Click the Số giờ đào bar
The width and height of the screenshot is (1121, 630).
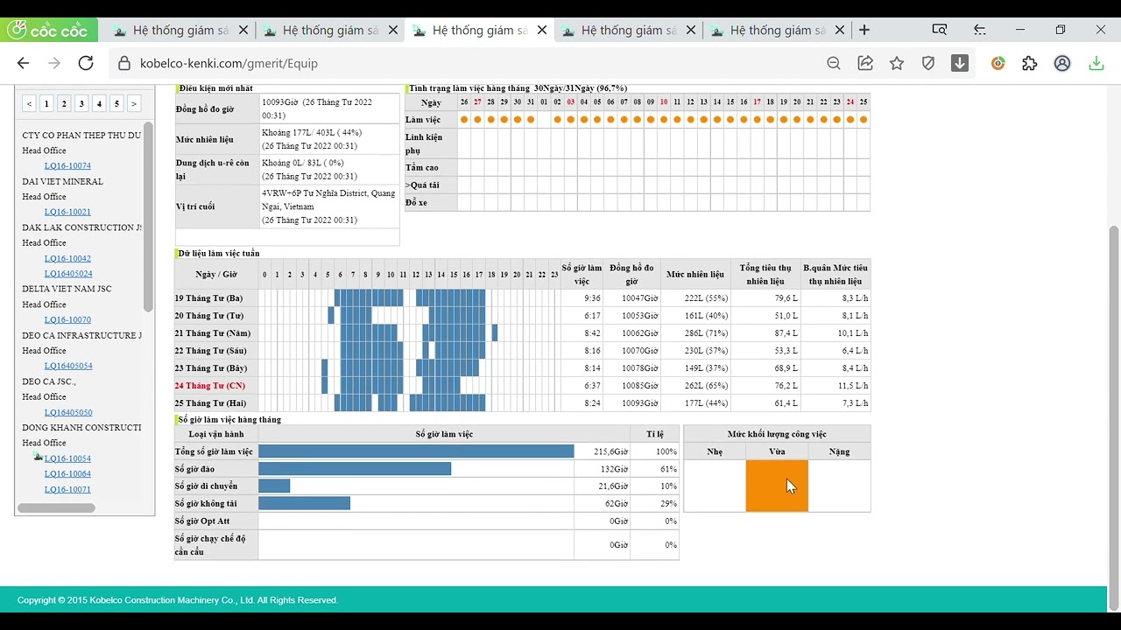[x=355, y=469]
